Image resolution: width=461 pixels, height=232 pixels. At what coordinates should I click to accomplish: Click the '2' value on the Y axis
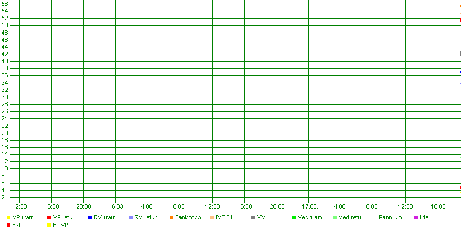[x=3, y=198]
